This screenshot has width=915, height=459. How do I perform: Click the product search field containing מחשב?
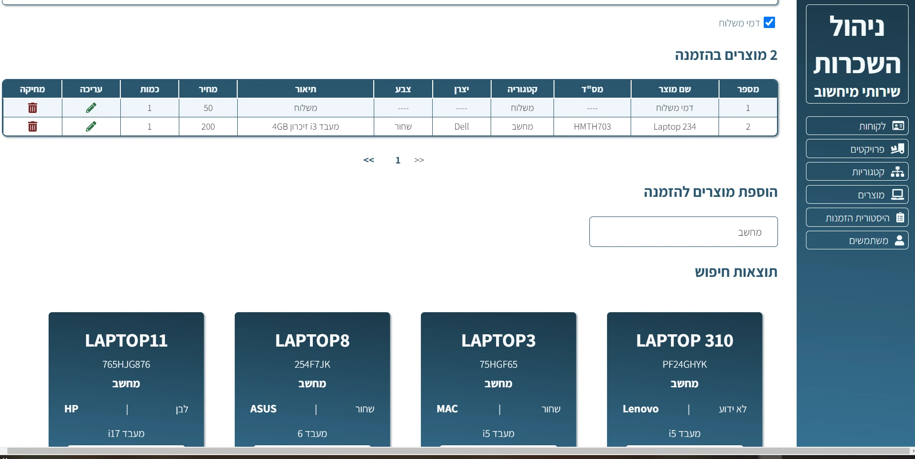[x=683, y=232]
